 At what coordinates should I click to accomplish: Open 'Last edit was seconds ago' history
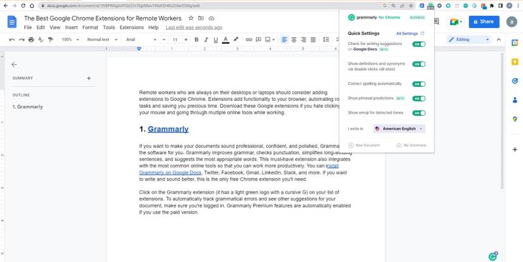[x=194, y=28]
